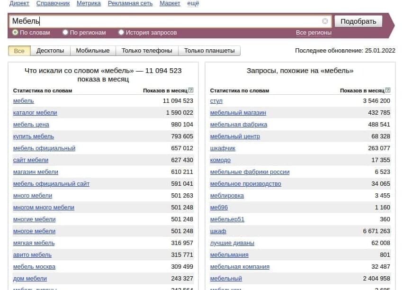The image size is (412, 290).
Task: Open help tooltip next to right «Показов в месяц»
Action: click(388, 89)
